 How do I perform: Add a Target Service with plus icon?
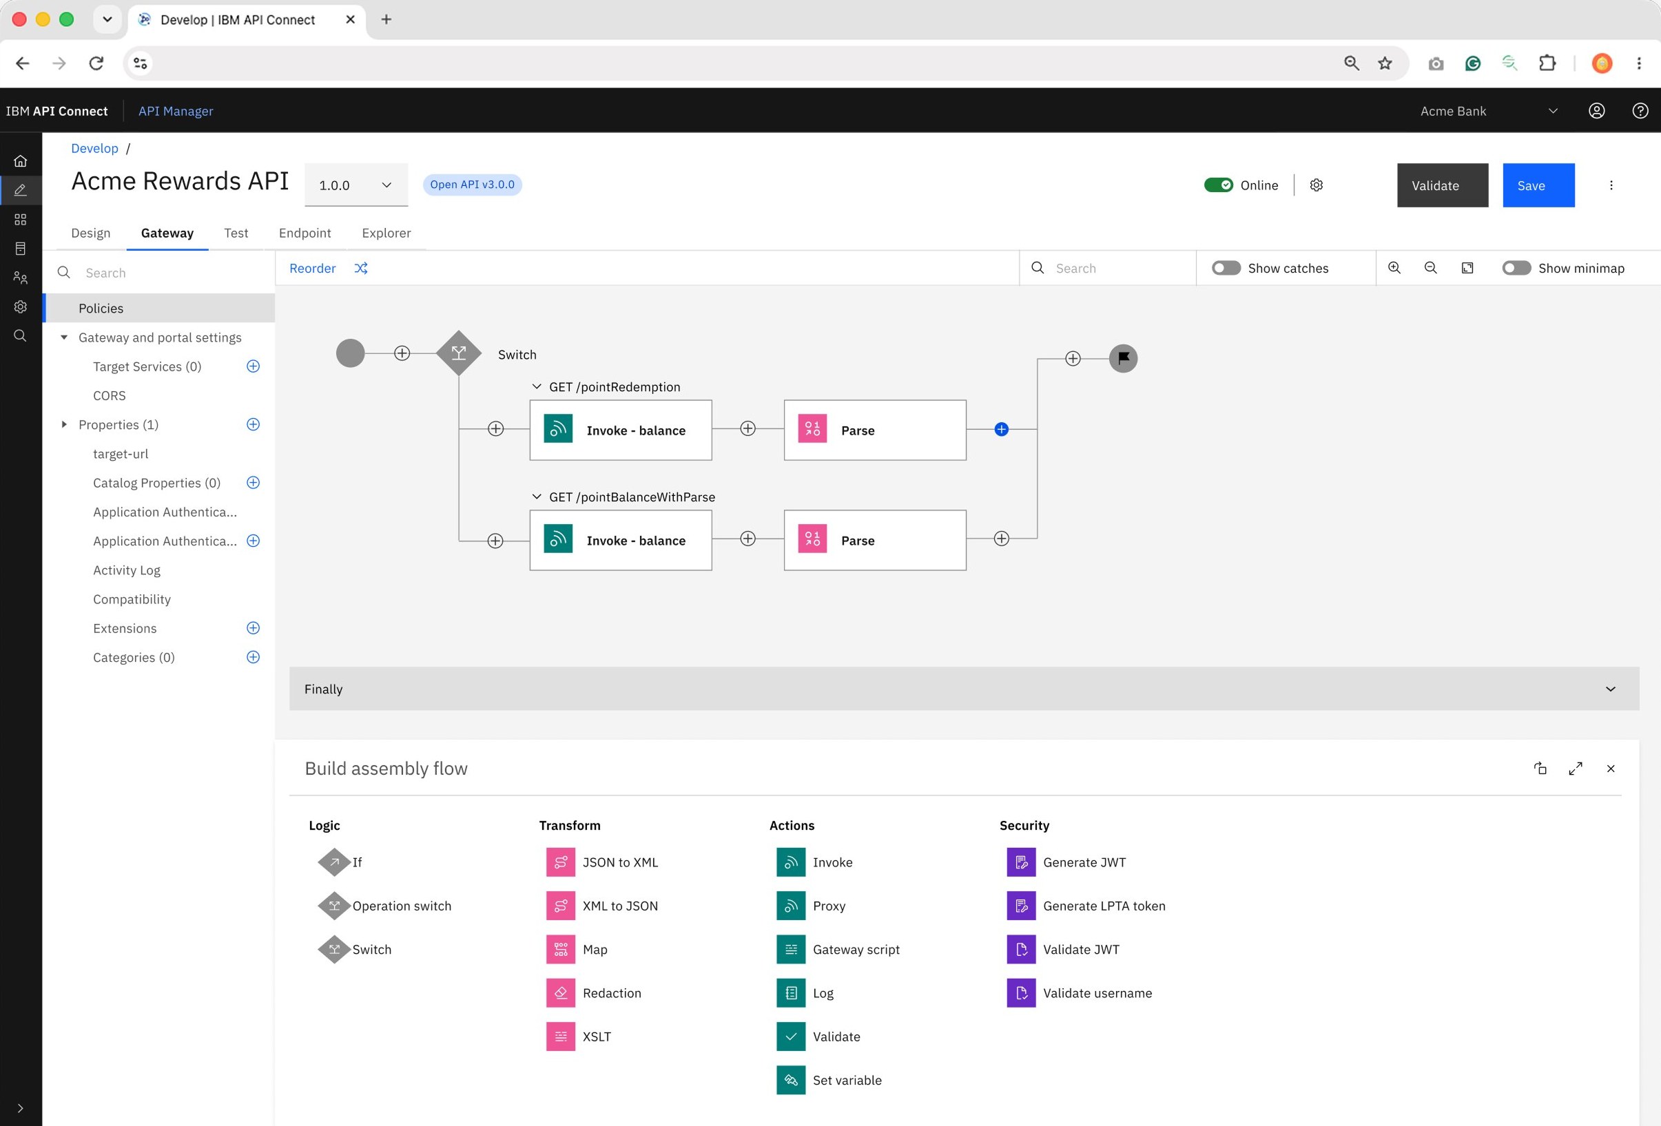pos(253,366)
